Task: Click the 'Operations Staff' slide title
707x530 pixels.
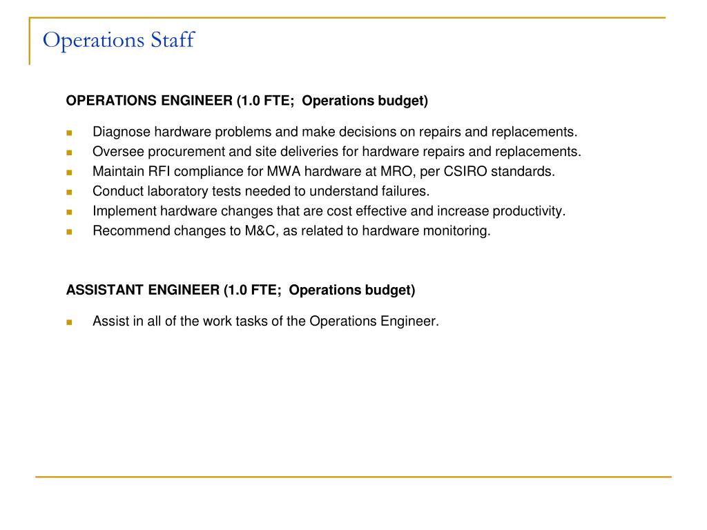Action: coord(119,40)
